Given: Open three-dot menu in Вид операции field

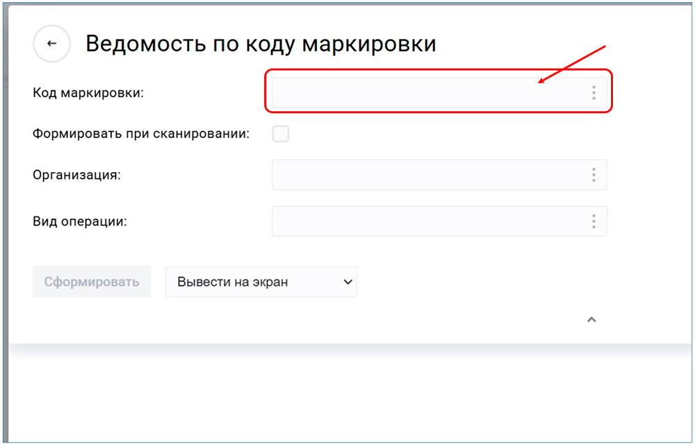Looking at the screenshot, I should [594, 221].
